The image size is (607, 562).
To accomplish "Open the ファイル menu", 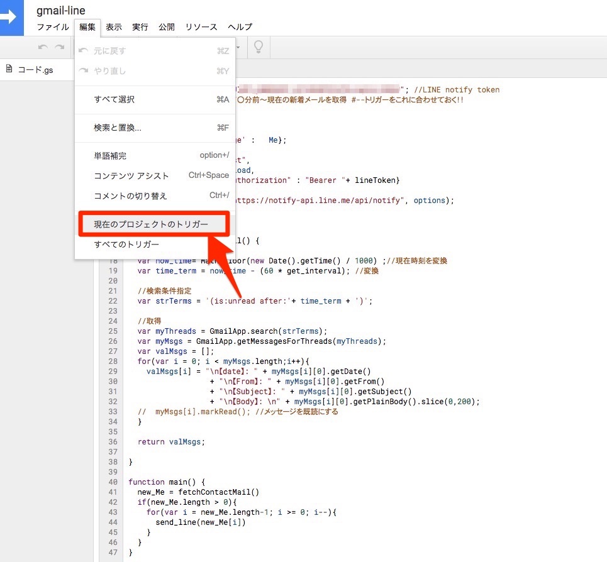I will (x=53, y=27).
